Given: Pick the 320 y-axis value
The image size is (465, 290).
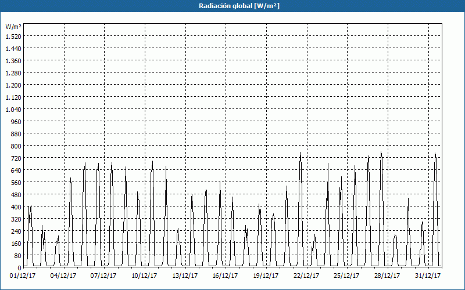Looking at the screenshot, I should pos(16,219).
